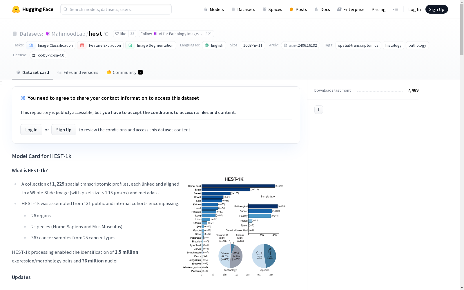Click the page vertical scrollbar
This screenshot has height=290, width=464.
pos(462,145)
